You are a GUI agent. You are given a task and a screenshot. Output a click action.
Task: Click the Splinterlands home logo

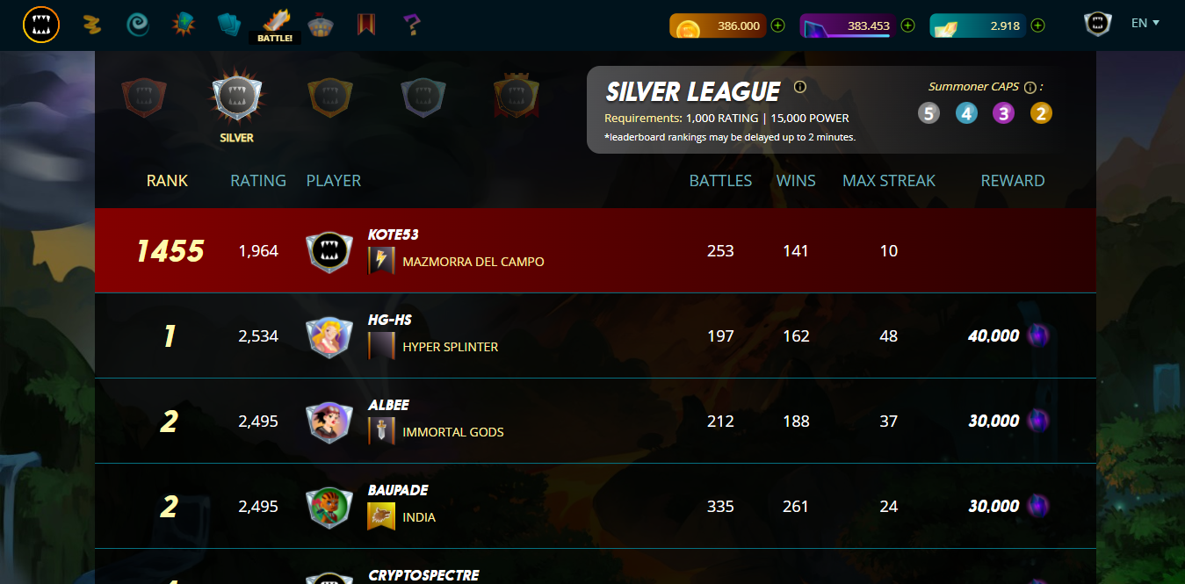pyautogui.click(x=41, y=25)
